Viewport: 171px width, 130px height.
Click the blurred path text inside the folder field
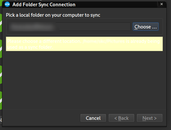point(32,27)
